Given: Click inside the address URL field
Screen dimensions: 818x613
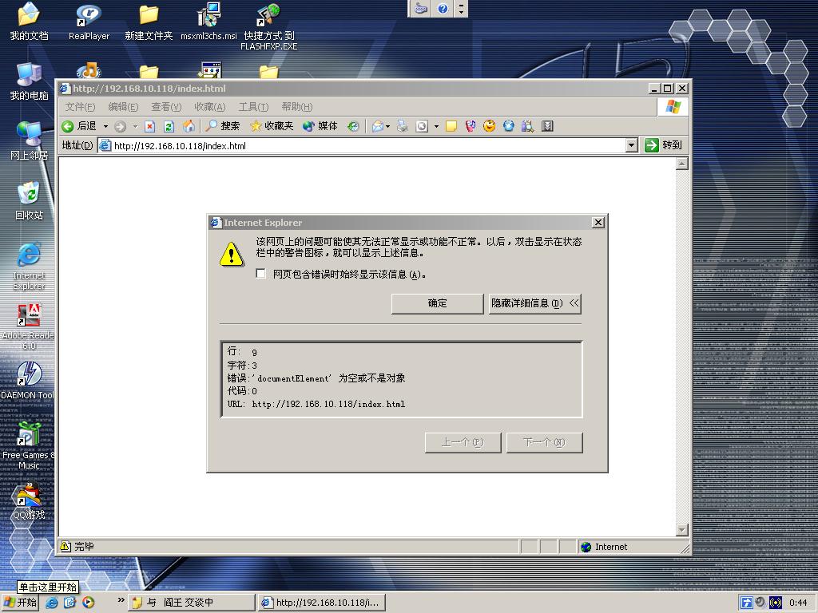Looking at the screenshot, I should pos(359,145).
